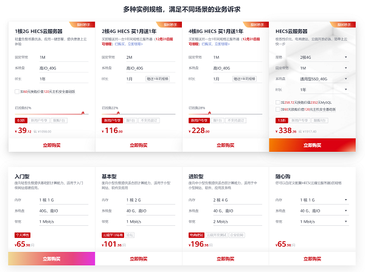Click the 入门型 plan heading
The image size is (365, 272).
[x=22, y=177]
